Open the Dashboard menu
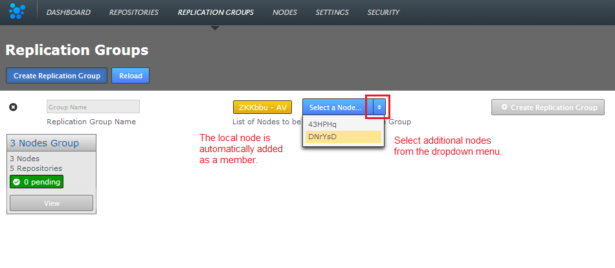Viewport: 615px width, 268px height. [68, 12]
